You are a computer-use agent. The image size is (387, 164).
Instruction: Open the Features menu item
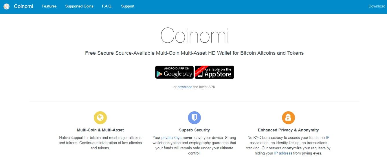(x=49, y=6)
